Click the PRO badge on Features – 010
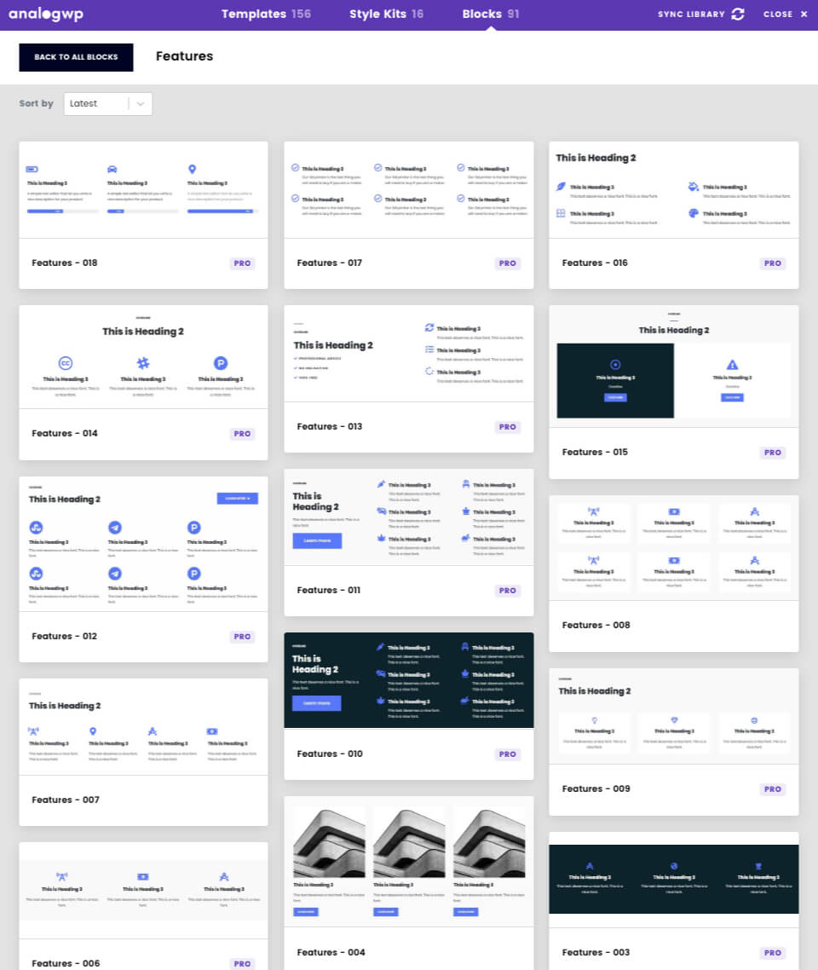Viewport: 818px width, 970px height. click(508, 754)
